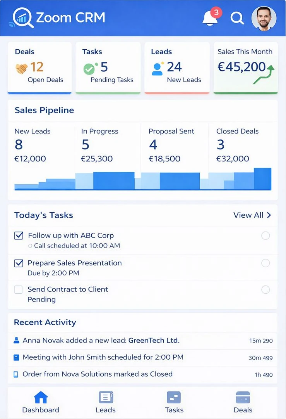Click the person icon in Leads card
Image resolution: width=286 pixels, height=419 pixels.
[x=158, y=69]
